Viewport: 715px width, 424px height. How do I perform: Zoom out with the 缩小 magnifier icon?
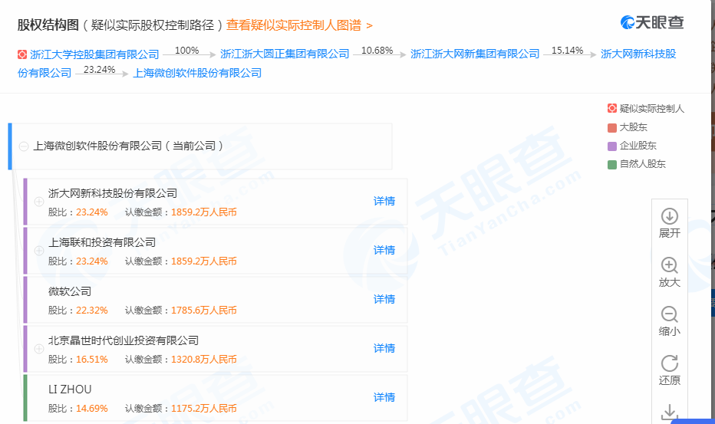tap(670, 314)
